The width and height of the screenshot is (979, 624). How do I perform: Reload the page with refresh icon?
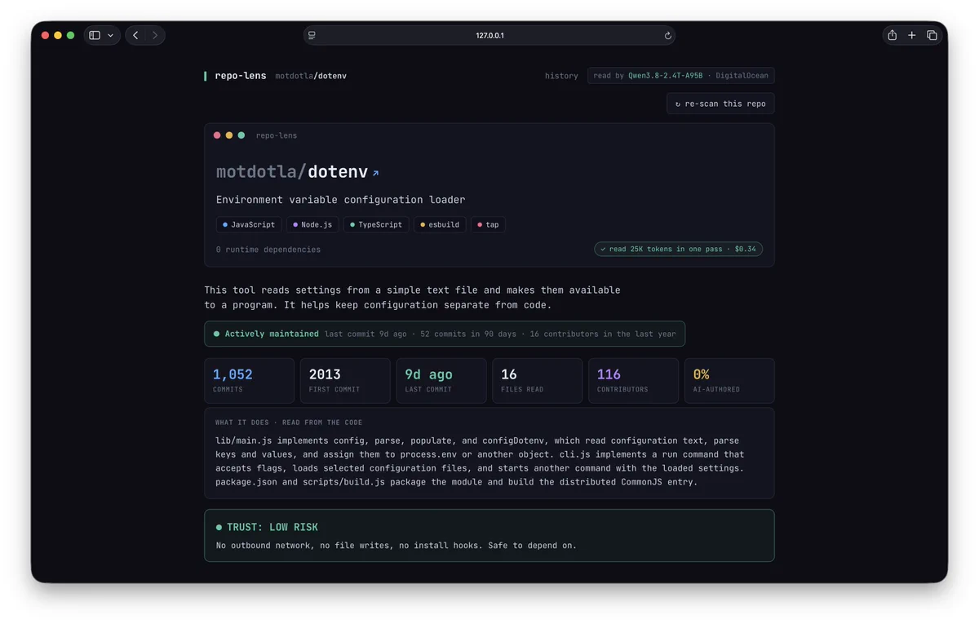click(667, 35)
